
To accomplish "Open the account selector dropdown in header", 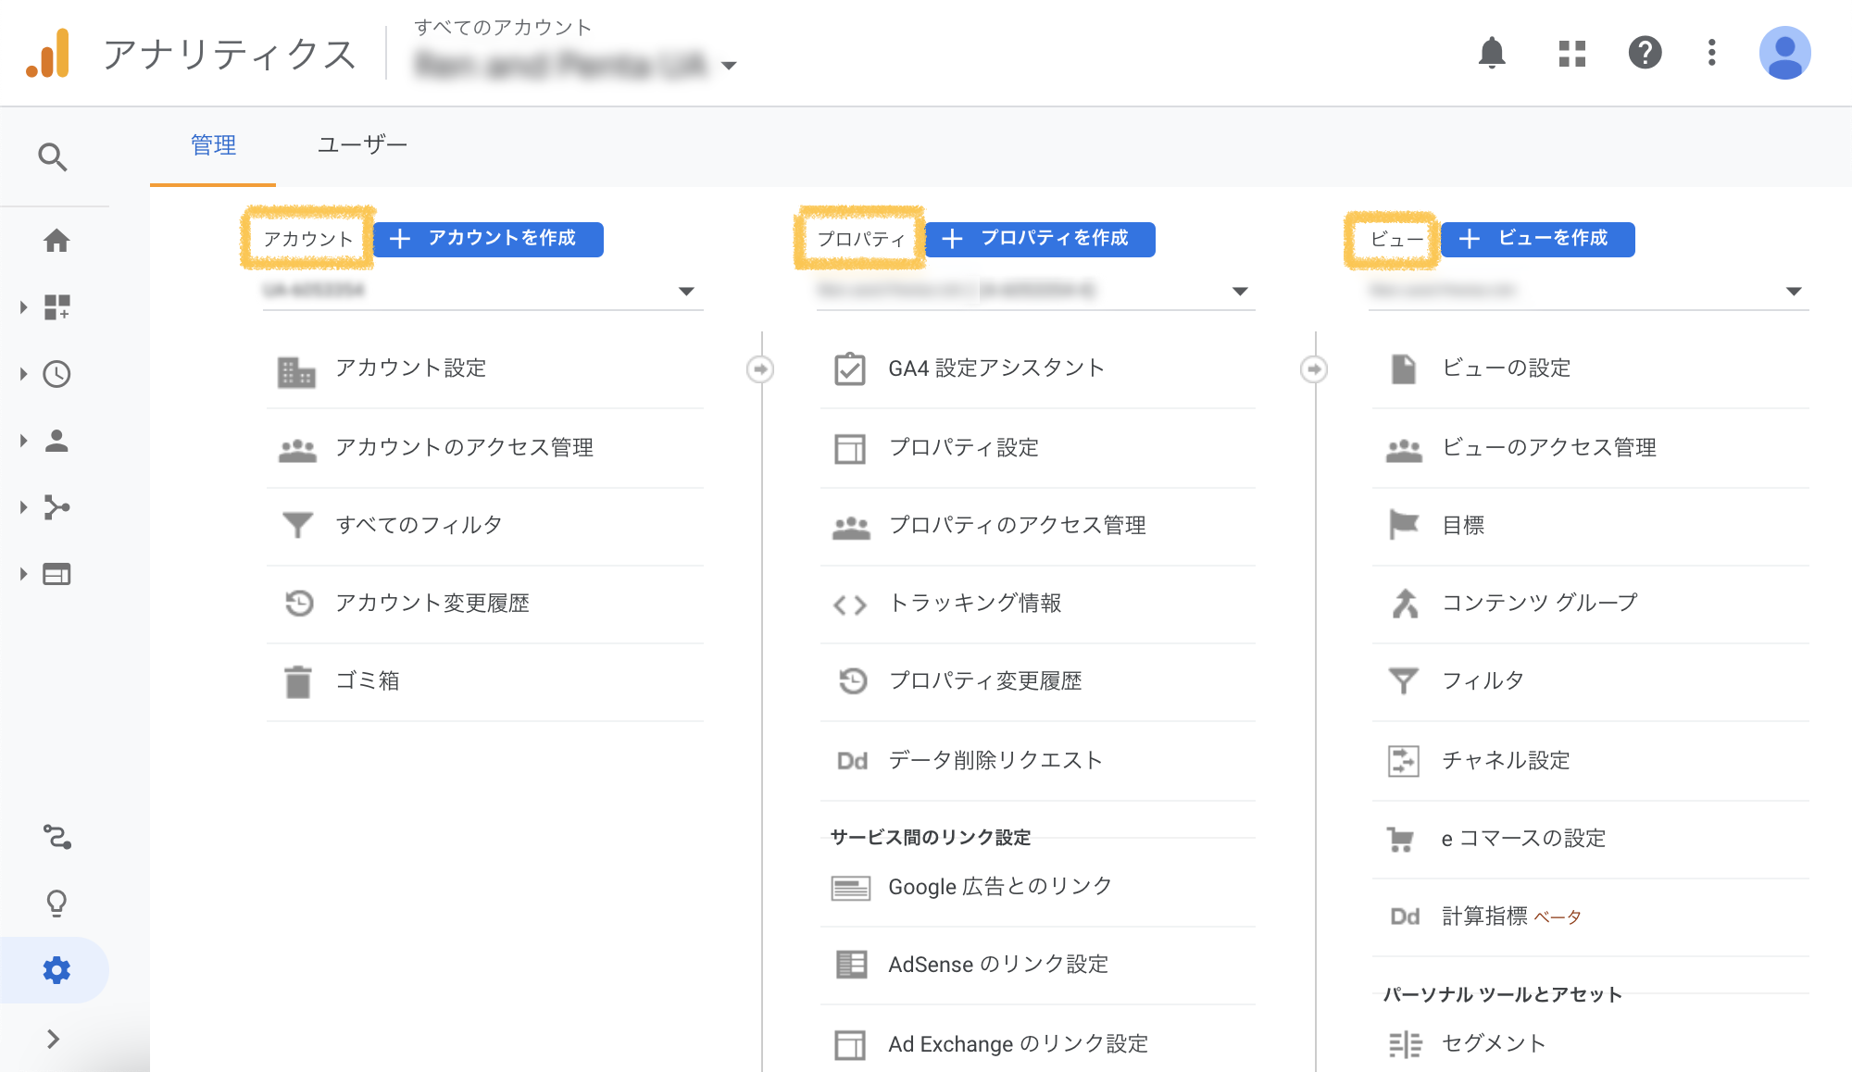I will (576, 65).
